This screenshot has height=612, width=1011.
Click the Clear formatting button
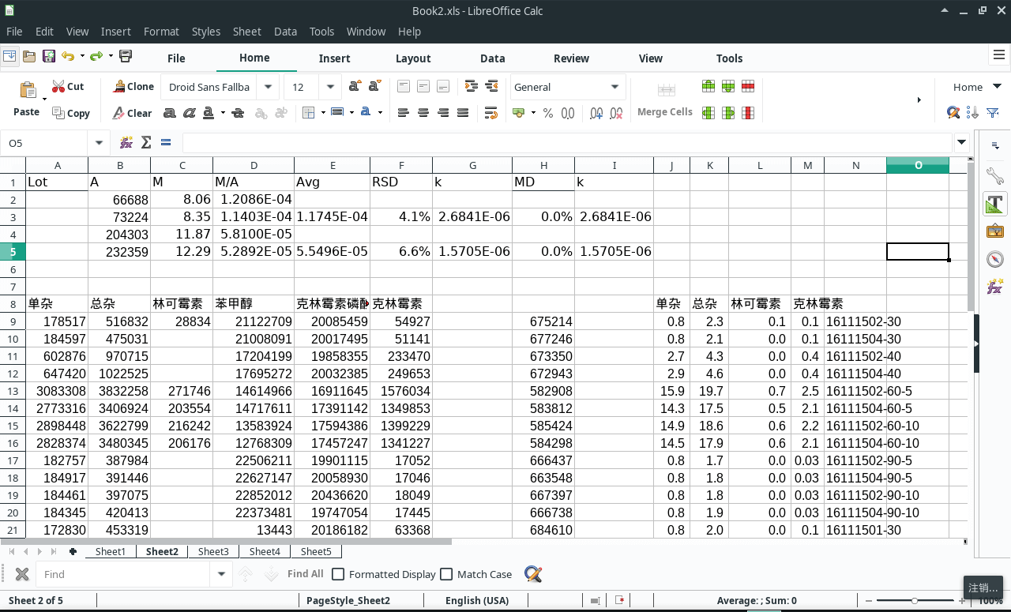(x=133, y=113)
